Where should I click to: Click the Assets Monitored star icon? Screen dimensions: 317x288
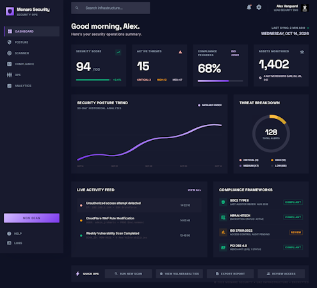302,52
